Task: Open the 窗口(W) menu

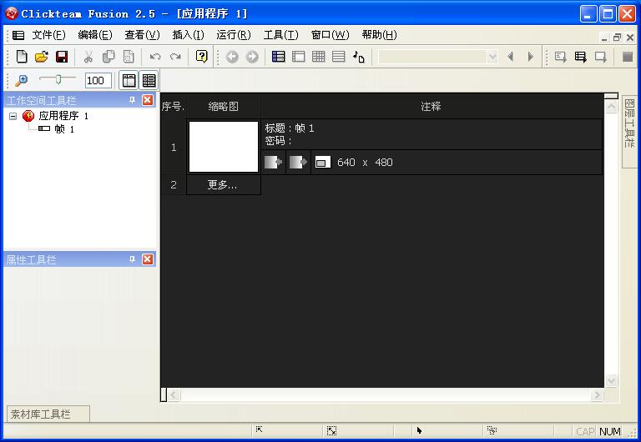Action: pos(330,35)
